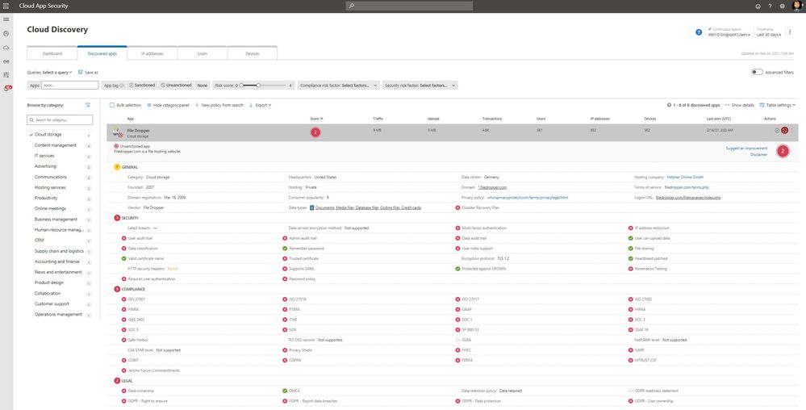Click the right Risk score slider handle
This screenshot has width=806, height=410.
258,86
